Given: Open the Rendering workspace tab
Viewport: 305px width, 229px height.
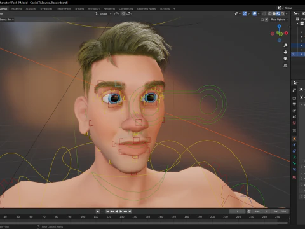Looking at the screenshot, I should point(109,9).
